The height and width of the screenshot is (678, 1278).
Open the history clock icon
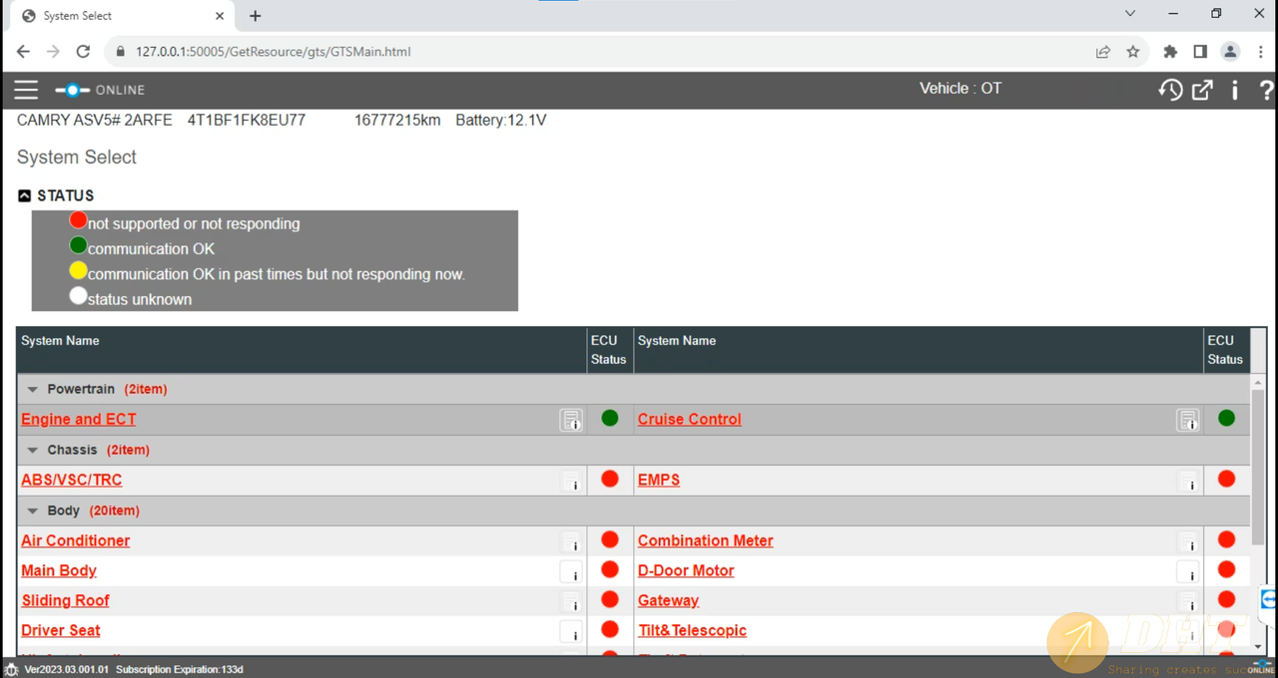(x=1170, y=90)
